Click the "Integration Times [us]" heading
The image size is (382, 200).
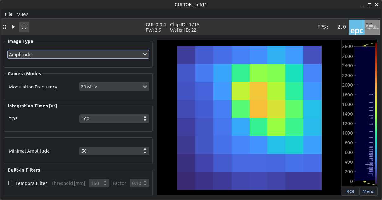pyautogui.click(x=32, y=106)
